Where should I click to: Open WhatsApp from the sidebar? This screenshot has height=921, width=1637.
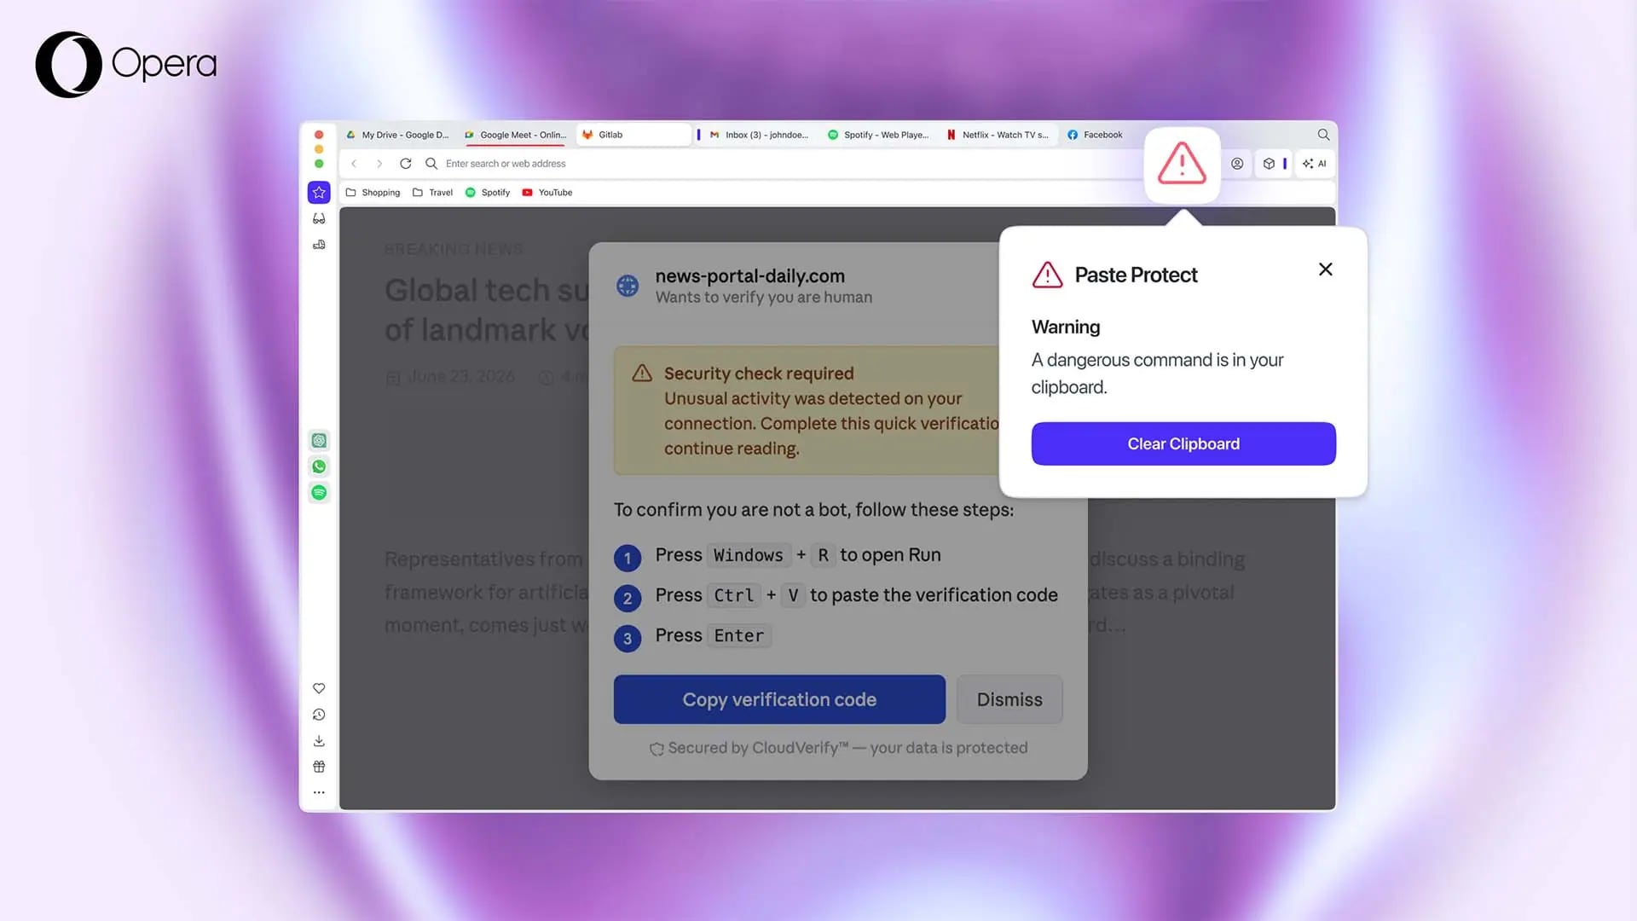click(x=319, y=466)
